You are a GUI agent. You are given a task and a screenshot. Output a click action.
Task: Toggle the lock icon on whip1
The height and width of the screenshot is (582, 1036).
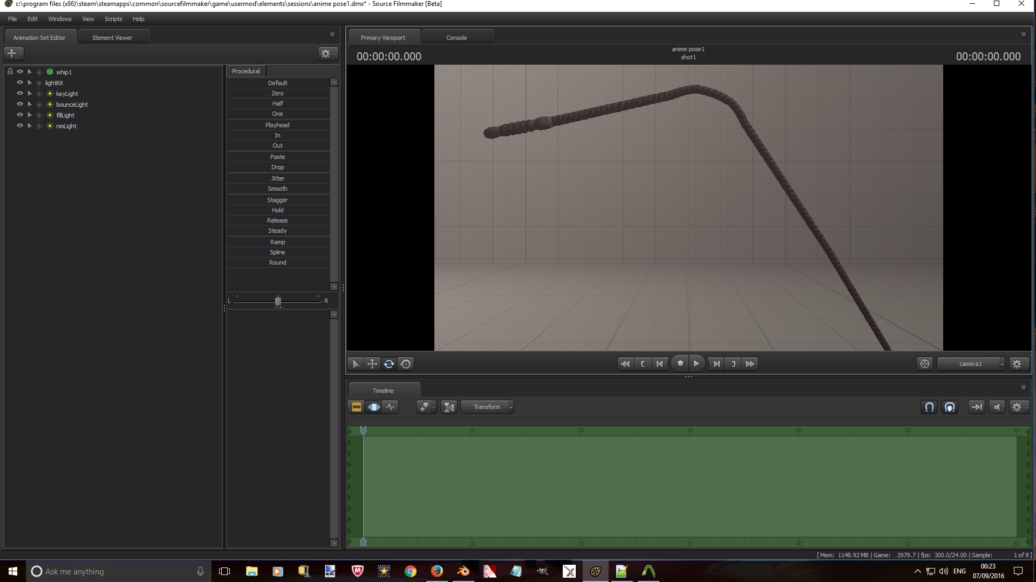[x=10, y=72]
